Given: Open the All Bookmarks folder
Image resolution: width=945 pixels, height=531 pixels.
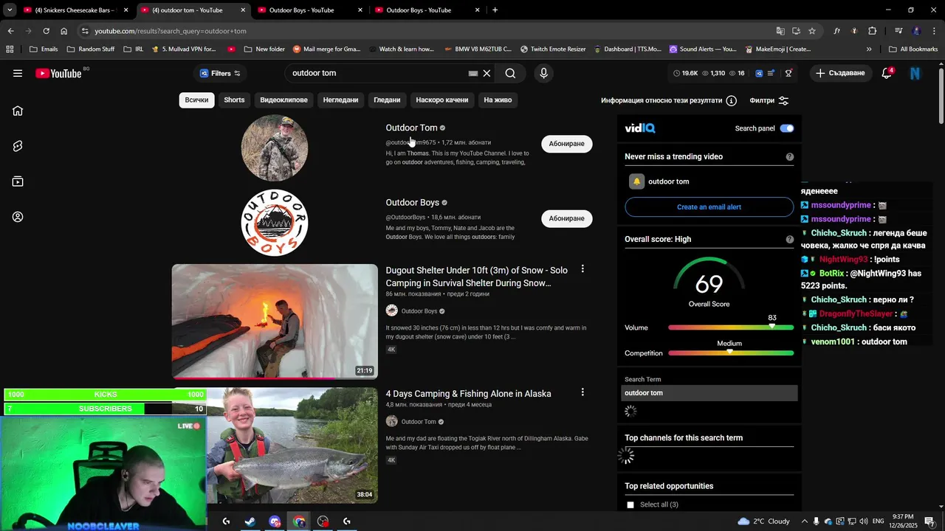Looking at the screenshot, I should coord(913,49).
